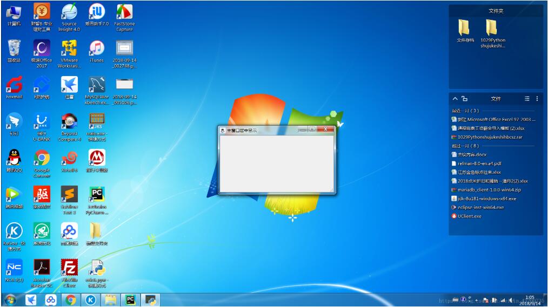Launch FileZilla Client from the desktop
Screen dimensions: 548x307
click(69, 274)
